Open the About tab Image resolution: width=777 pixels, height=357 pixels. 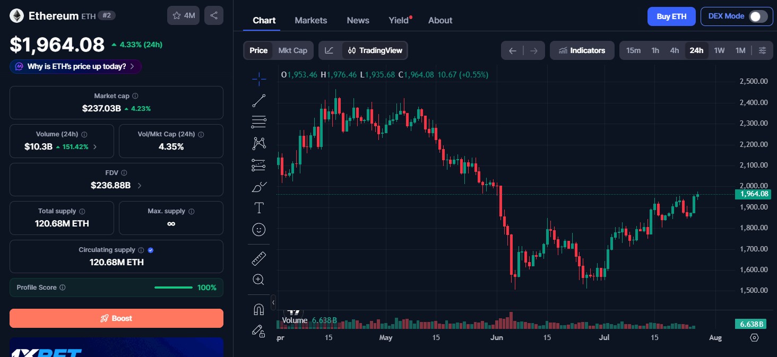(x=440, y=20)
